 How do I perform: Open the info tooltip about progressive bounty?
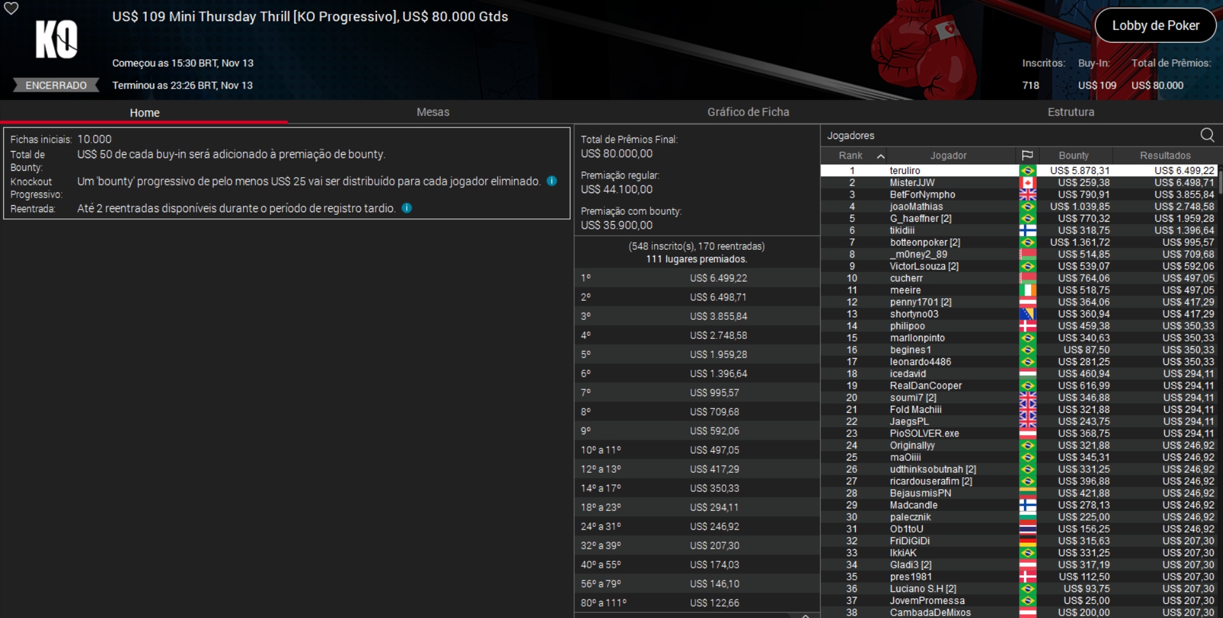pyautogui.click(x=552, y=181)
